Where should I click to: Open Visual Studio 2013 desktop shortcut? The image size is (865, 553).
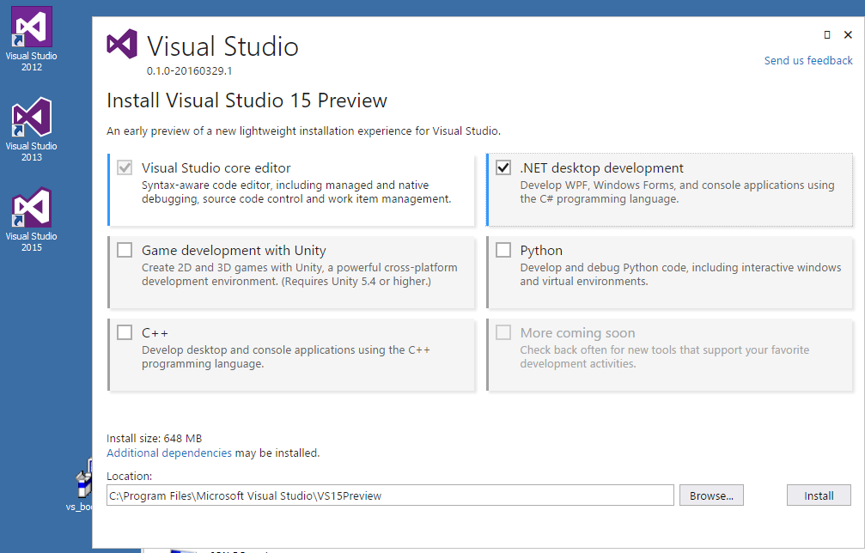pyautogui.click(x=32, y=129)
